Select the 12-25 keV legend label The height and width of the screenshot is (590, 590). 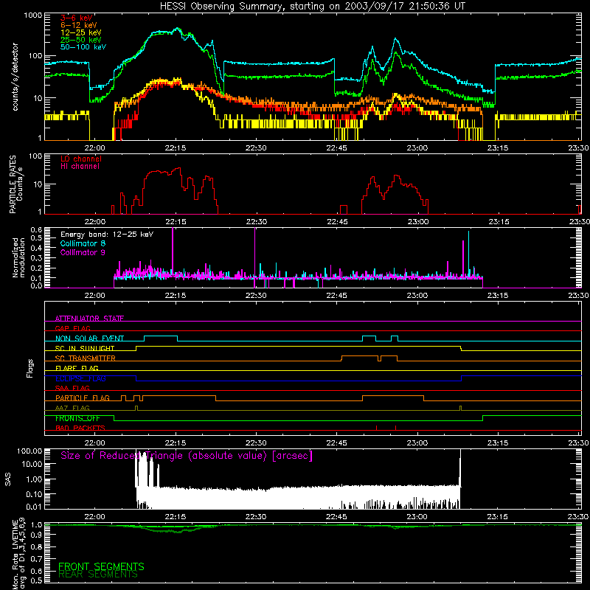[81, 32]
